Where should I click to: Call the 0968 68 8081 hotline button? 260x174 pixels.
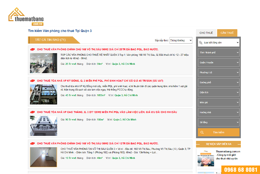[240, 170]
